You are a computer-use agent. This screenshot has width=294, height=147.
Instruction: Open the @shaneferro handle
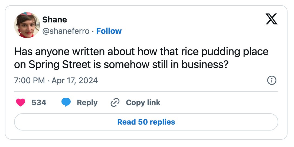pos(66,31)
